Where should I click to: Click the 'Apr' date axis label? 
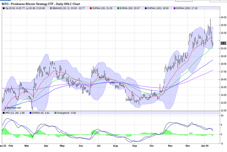46,146
